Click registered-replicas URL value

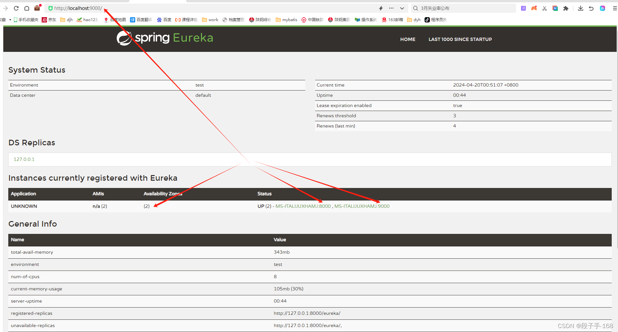(x=307, y=313)
